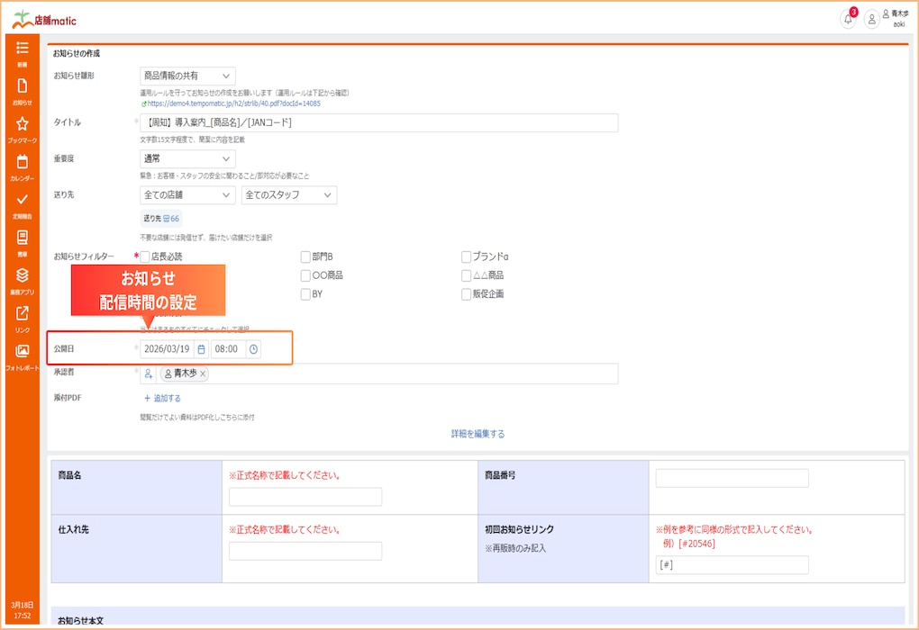The height and width of the screenshot is (630, 919).
Task: Click the 詳細を編集する link
Action: 478,434
